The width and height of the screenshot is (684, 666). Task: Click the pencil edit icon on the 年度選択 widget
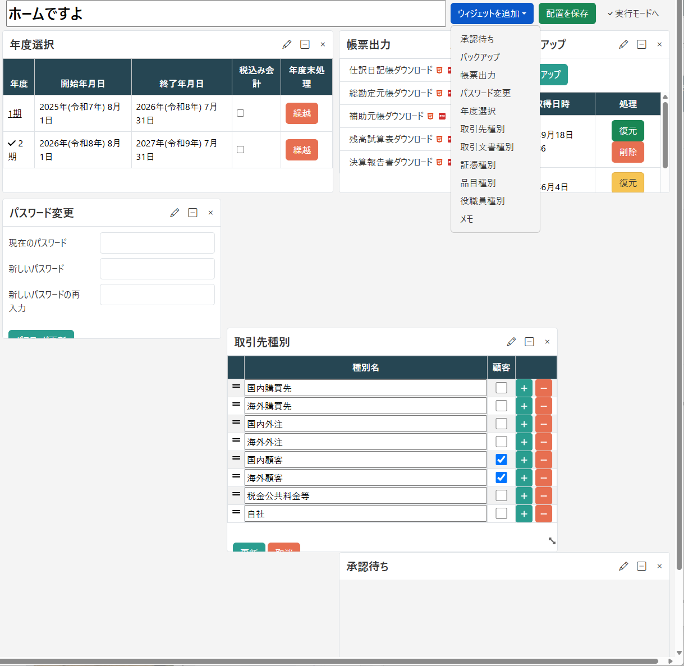point(287,44)
